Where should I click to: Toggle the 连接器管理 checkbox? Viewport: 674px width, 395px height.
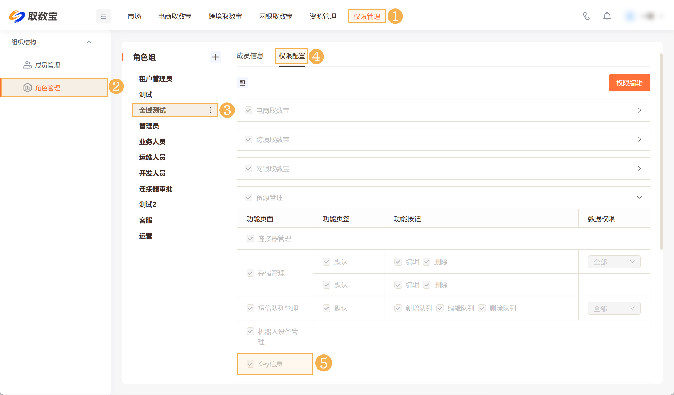(x=250, y=239)
